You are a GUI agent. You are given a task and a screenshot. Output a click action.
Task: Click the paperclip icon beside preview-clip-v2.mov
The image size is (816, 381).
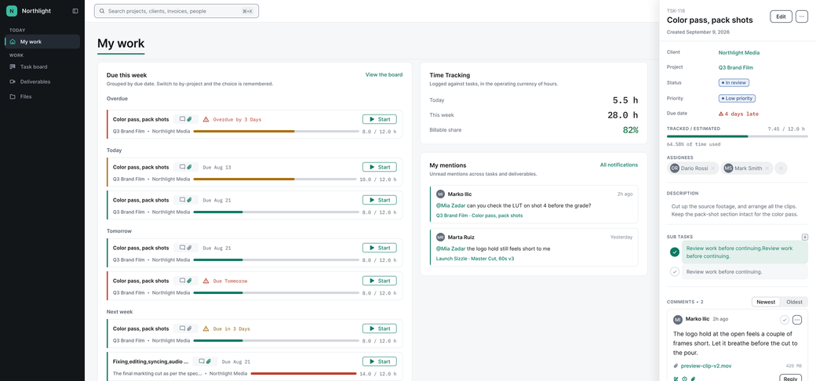(x=676, y=365)
